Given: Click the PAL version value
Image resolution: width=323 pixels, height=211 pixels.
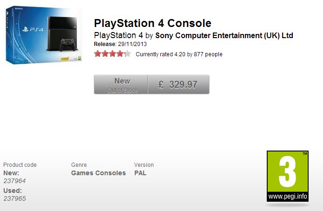Looking at the screenshot, I should coord(140,173).
